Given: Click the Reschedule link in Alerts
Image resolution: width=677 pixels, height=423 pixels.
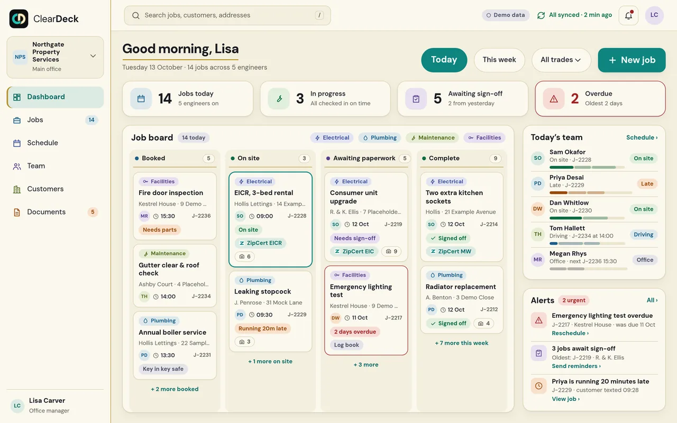Looking at the screenshot, I should pyautogui.click(x=570, y=334).
